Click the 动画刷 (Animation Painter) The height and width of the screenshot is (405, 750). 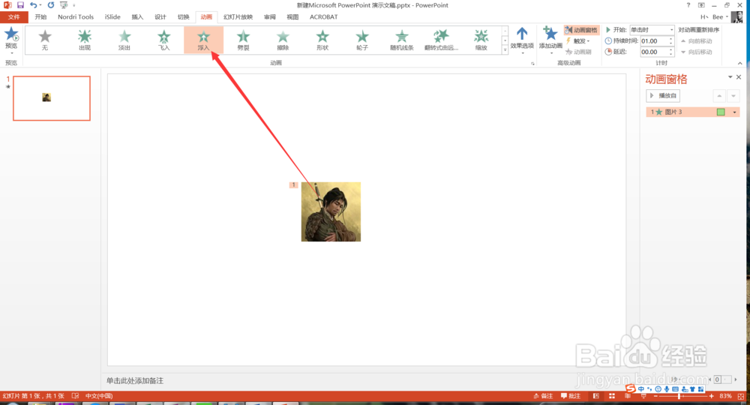[x=578, y=52]
